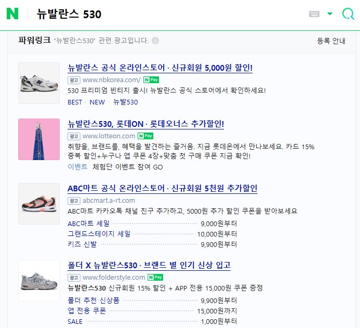This screenshot has width=360, height=328.
Task: Open the NEW sublink
Action: coord(97,102)
